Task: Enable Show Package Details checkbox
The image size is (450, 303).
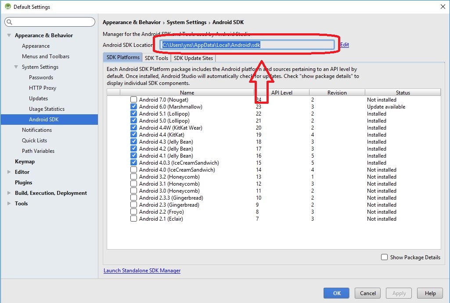Action: pyautogui.click(x=384, y=257)
